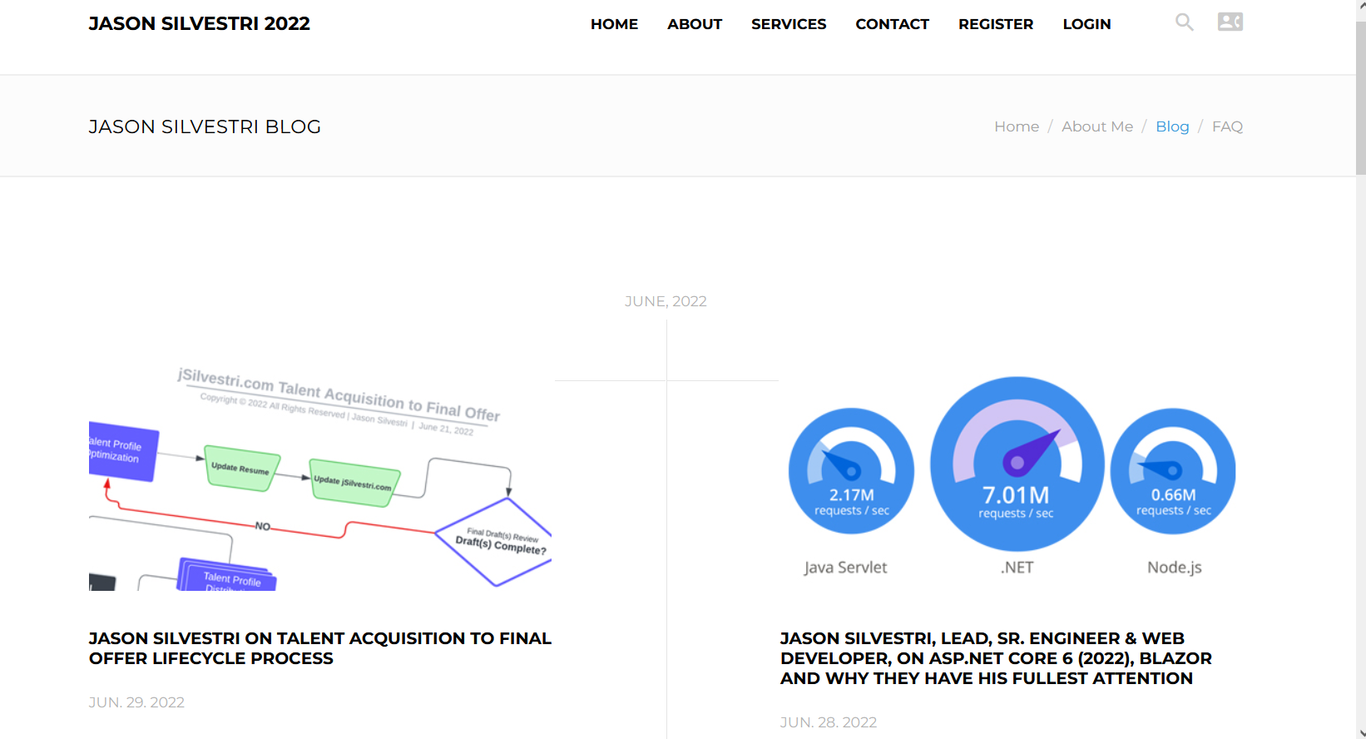Click the JUNE, 2022 timeline heading

(x=666, y=301)
